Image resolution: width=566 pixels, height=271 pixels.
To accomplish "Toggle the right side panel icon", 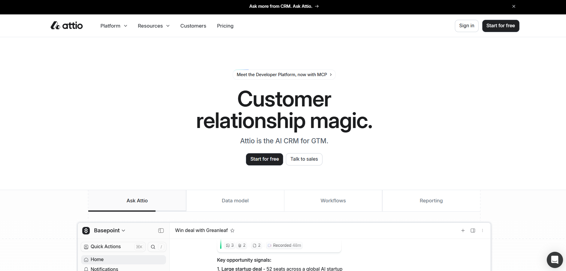I will pyautogui.click(x=473, y=231).
